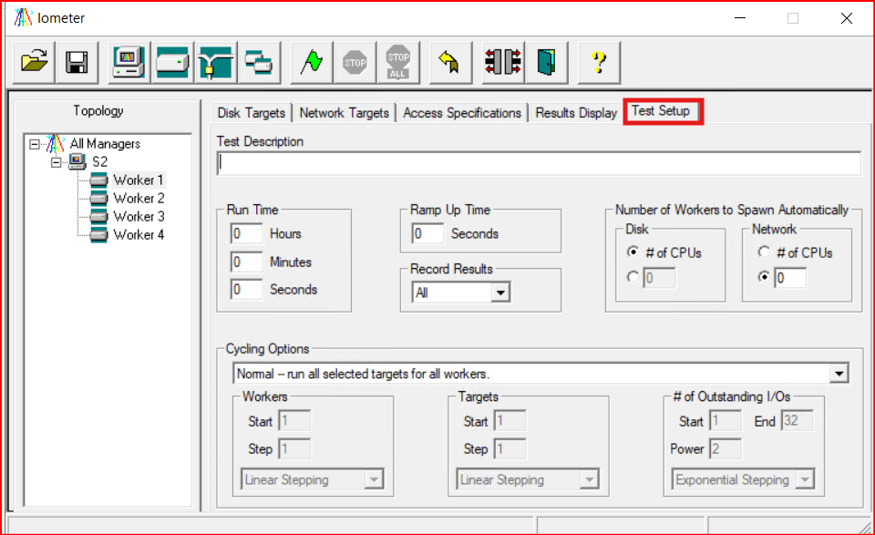875x535 pixels.
Task: Click the Exit door icon in toolbar
Action: coord(545,62)
